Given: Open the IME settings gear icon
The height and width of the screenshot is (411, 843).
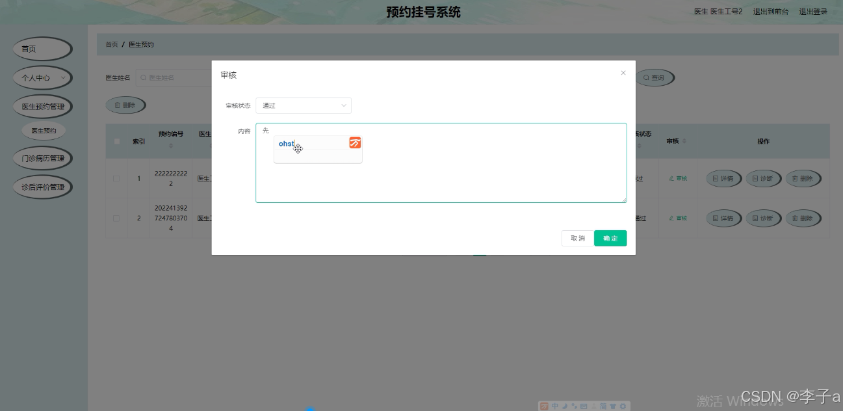Looking at the screenshot, I should pos(621,406).
